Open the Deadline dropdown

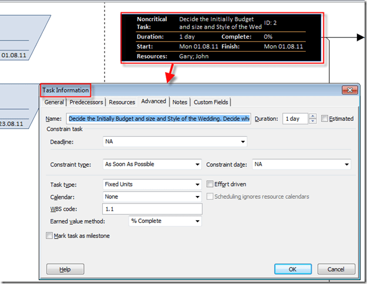(x=243, y=141)
